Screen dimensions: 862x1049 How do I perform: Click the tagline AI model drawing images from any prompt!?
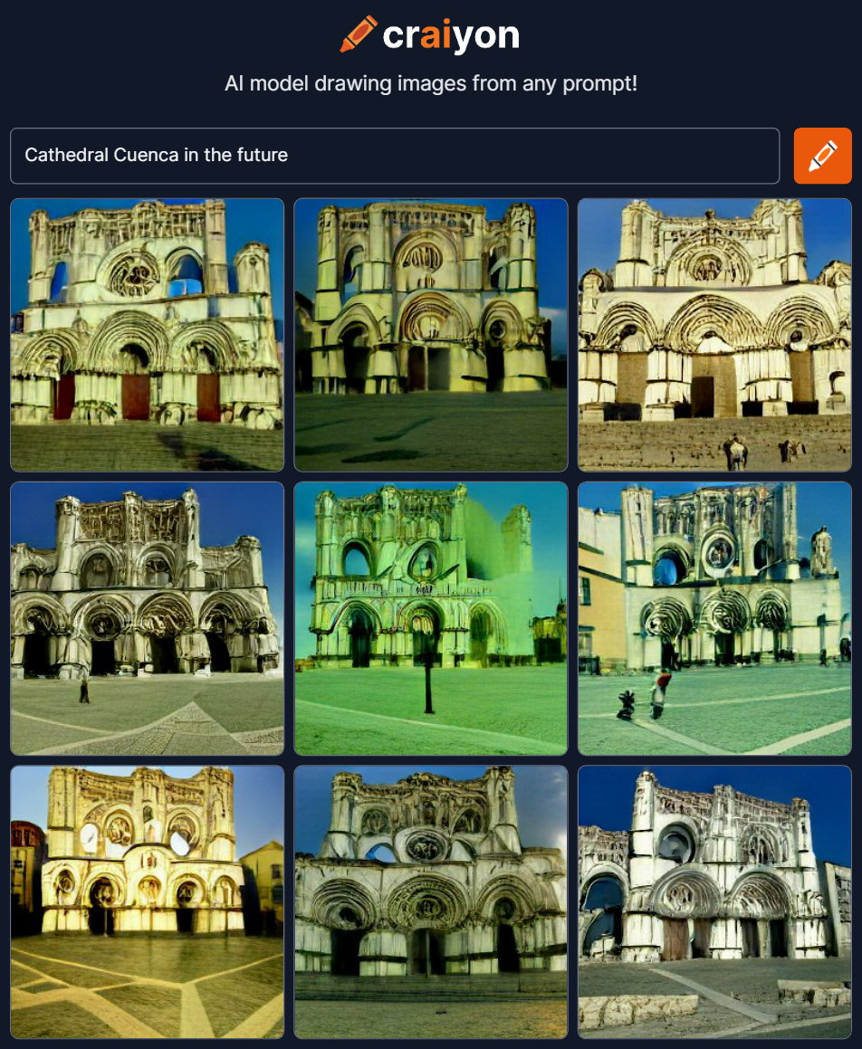[x=431, y=83]
